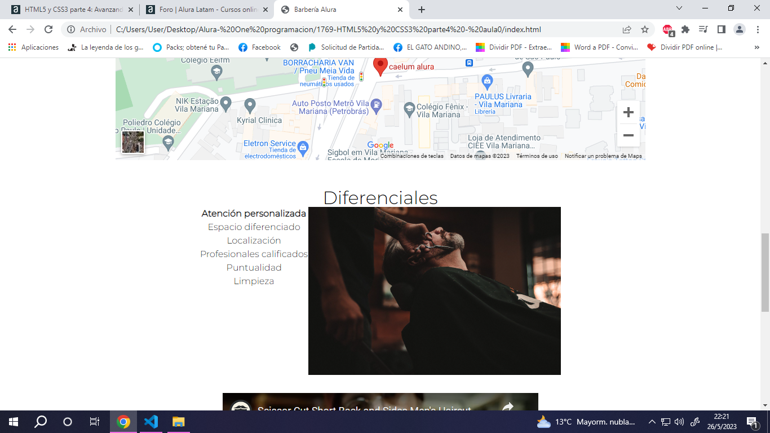The height and width of the screenshot is (433, 770).
Task: Open La leyenda de los g... bookmark
Action: click(106, 47)
